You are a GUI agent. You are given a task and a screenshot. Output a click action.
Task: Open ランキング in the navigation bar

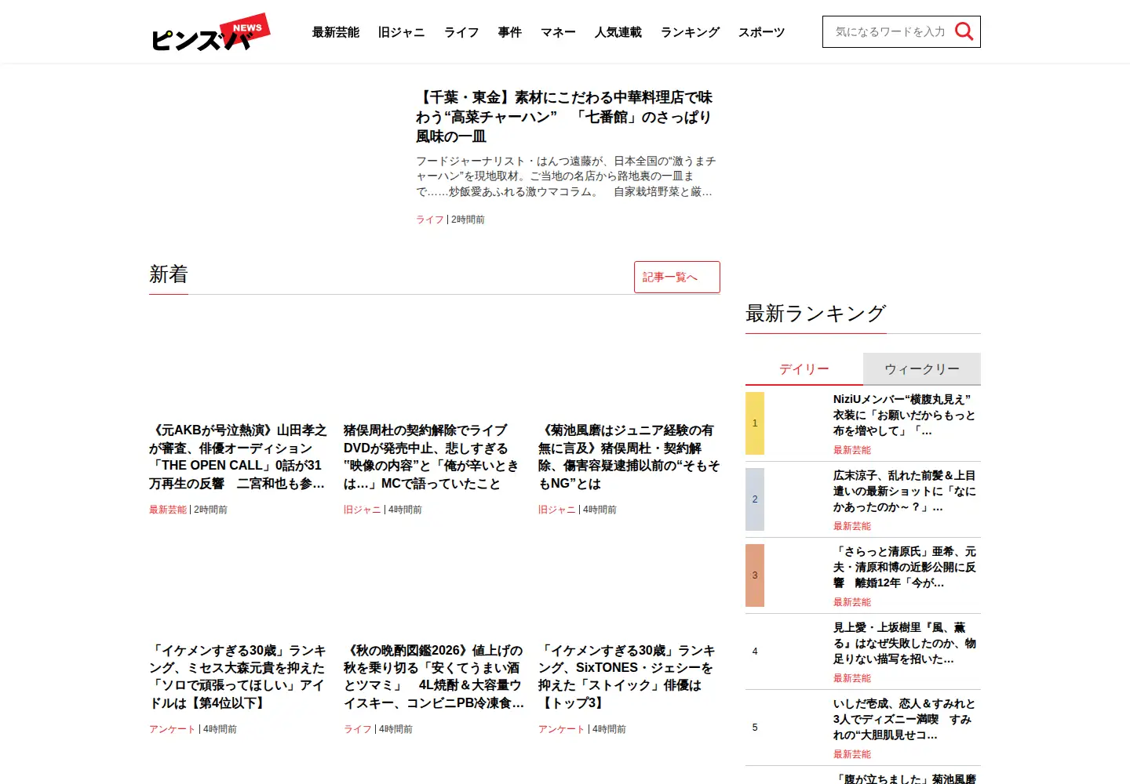pos(690,32)
